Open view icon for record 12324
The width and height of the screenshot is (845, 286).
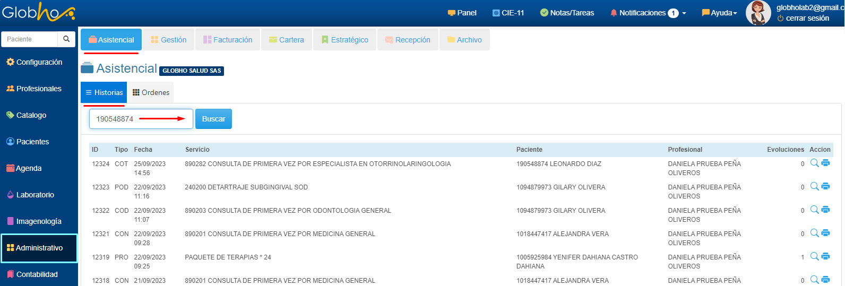point(814,163)
